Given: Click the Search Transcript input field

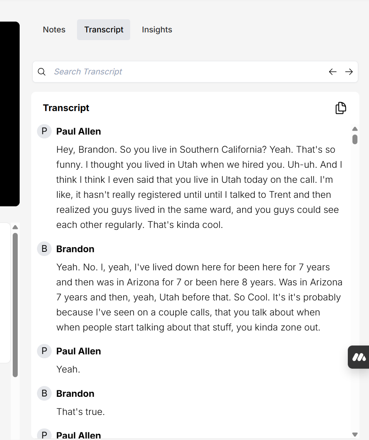Looking at the screenshot, I should tap(185, 72).
